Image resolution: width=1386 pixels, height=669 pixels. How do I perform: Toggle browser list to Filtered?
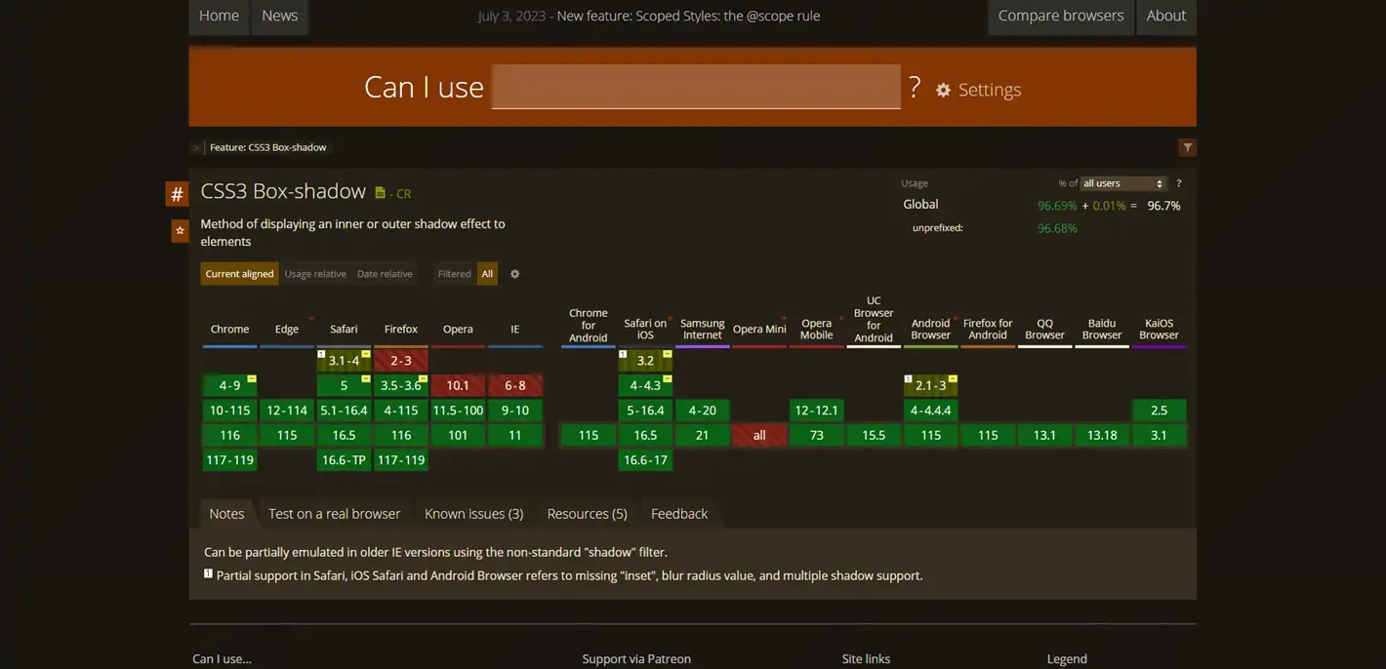pyautogui.click(x=454, y=274)
